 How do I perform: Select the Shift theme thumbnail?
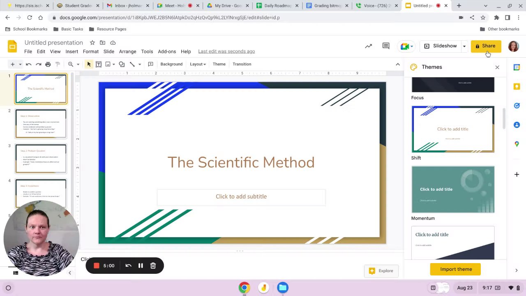coord(453,129)
